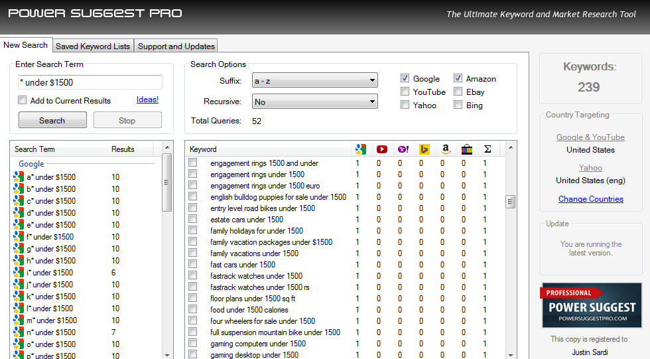Select Google icon beside o* under $1500
The height and width of the screenshot is (359, 650).
tap(19, 344)
